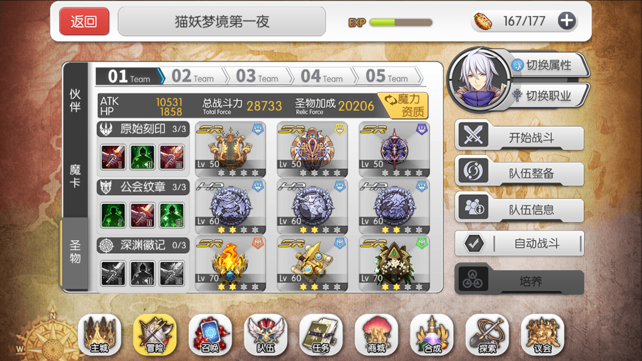The image size is (642, 361).
Task: Click the 开始战斗 start battle button
Action: tap(520, 137)
